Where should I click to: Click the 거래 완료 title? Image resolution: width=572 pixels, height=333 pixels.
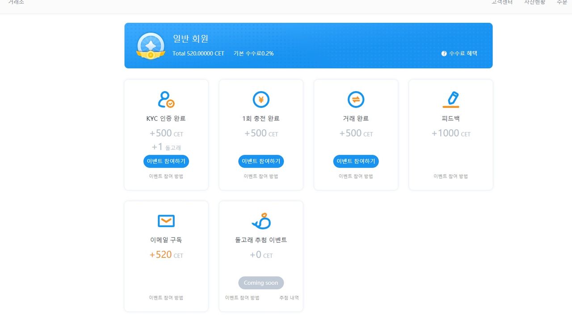(x=356, y=119)
